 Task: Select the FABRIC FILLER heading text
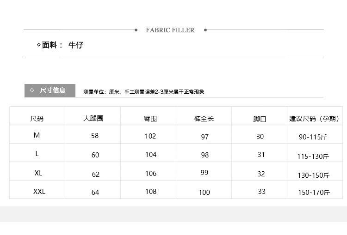click(170, 30)
